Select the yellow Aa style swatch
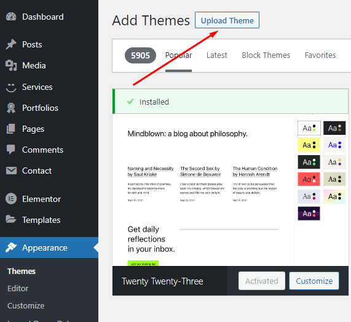351x322 pixels. click(309, 145)
